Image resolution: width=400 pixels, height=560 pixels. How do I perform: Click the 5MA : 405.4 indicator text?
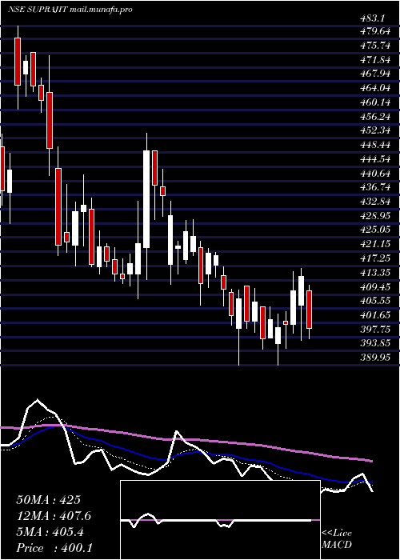point(50,532)
